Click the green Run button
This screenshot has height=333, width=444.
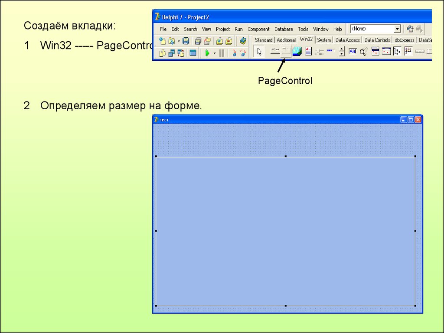coord(208,53)
